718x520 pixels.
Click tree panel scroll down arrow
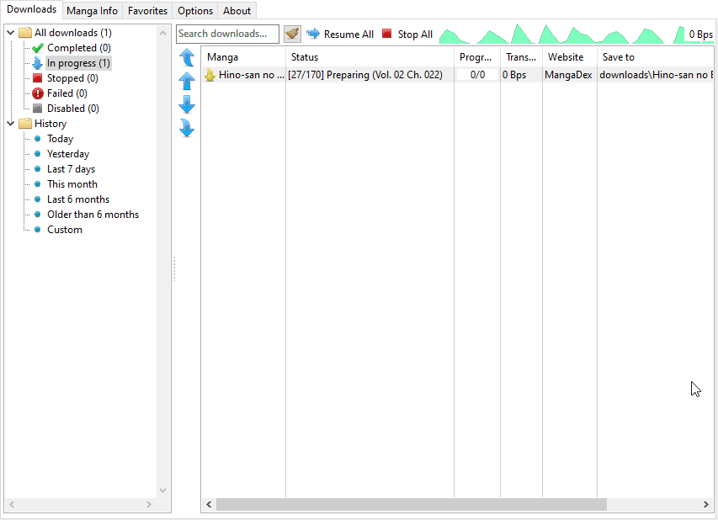(162, 491)
